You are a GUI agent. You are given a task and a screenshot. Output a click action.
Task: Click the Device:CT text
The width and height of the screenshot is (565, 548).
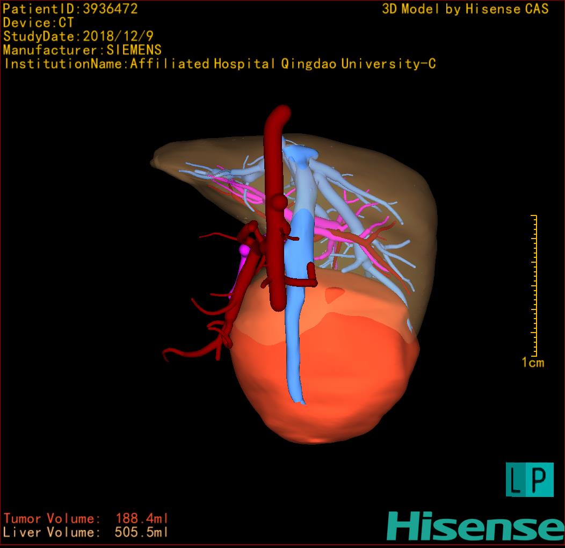[x=38, y=23]
